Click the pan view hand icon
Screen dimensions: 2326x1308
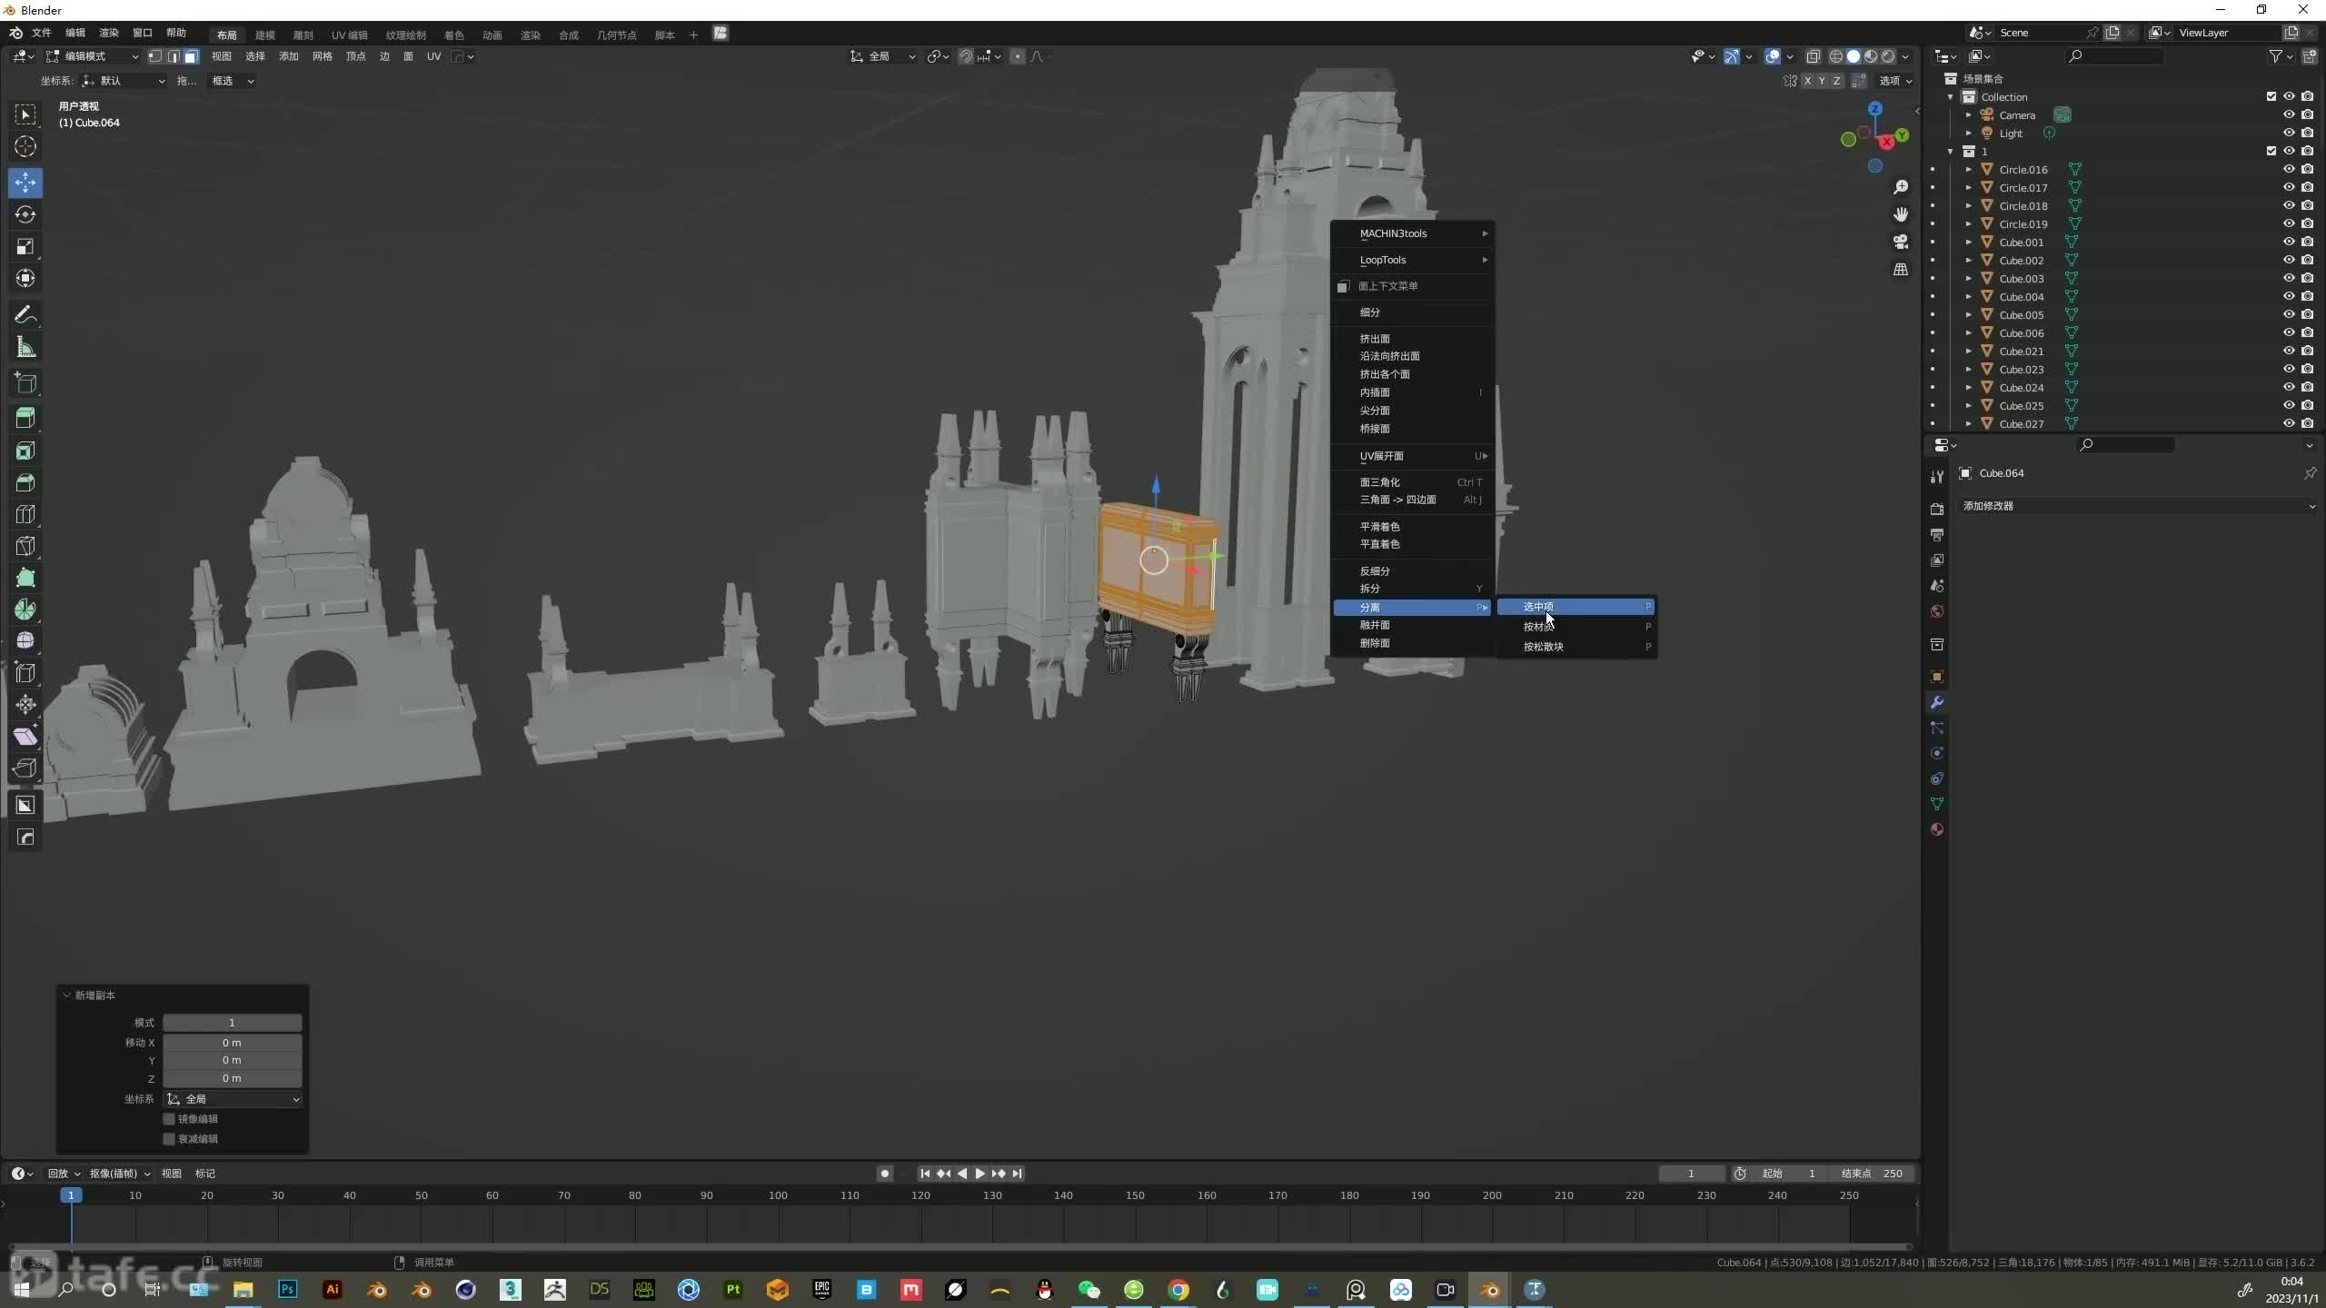coord(1900,214)
